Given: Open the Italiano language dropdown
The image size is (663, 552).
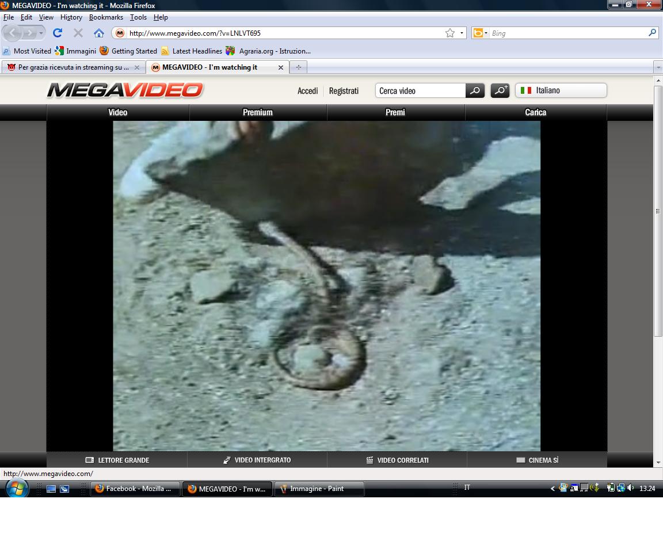Looking at the screenshot, I should (x=561, y=90).
